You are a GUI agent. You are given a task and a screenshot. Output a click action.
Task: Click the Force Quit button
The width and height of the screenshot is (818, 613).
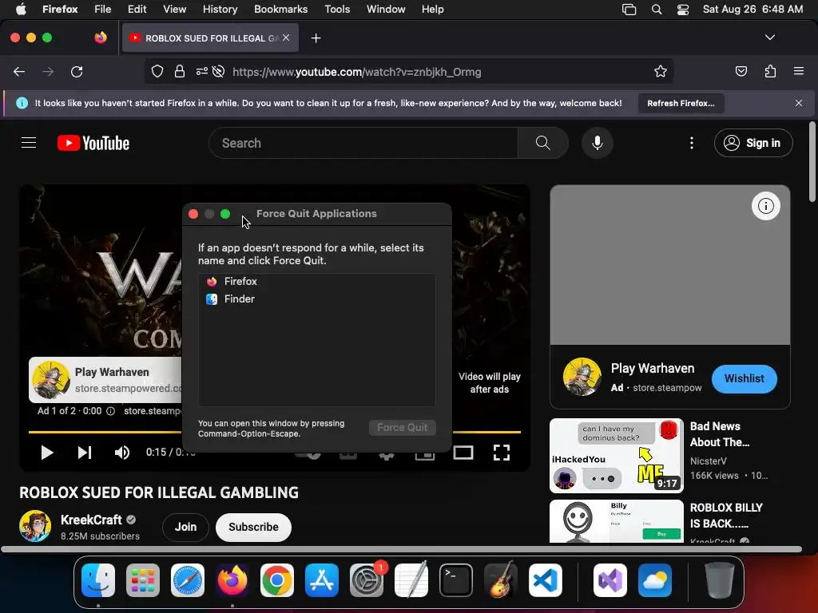click(x=403, y=428)
